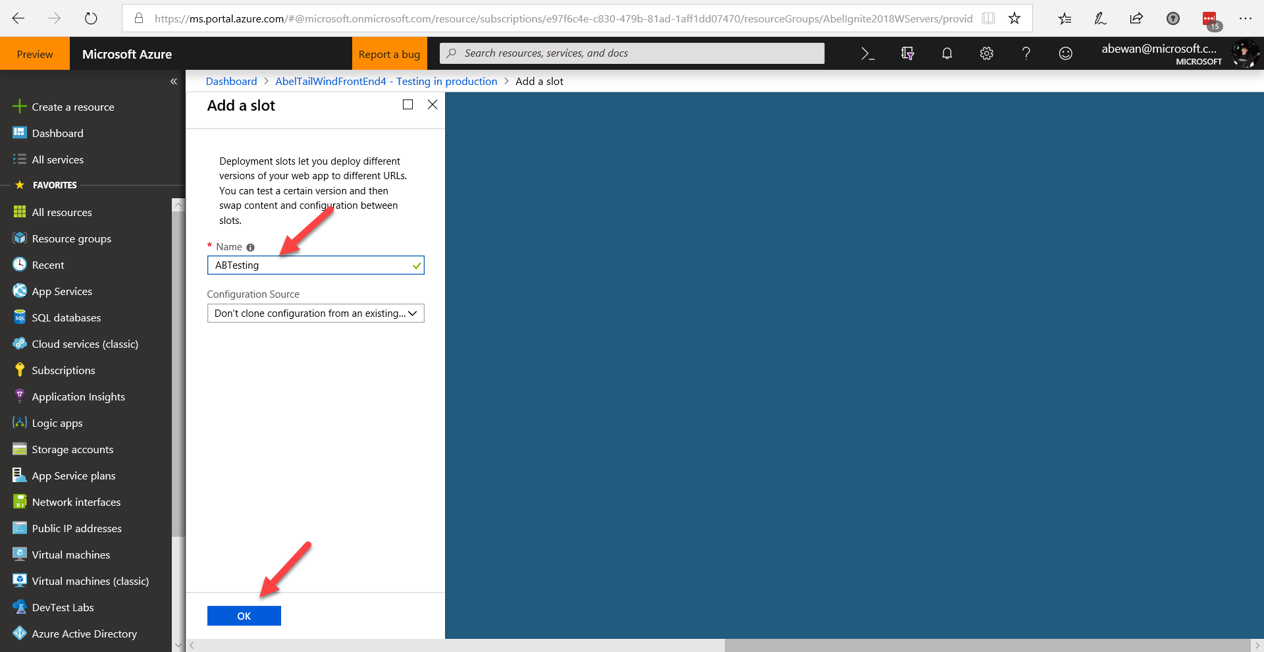Click the Virtual machines icon
Image resolution: width=1264 pixels, height=652 pixels.
point(20,555)
